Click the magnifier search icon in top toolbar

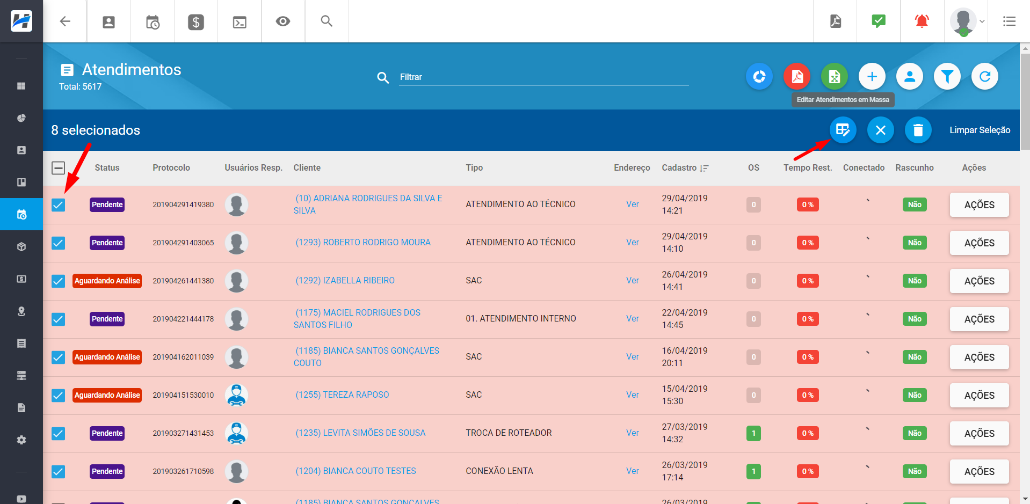[327, 21]
